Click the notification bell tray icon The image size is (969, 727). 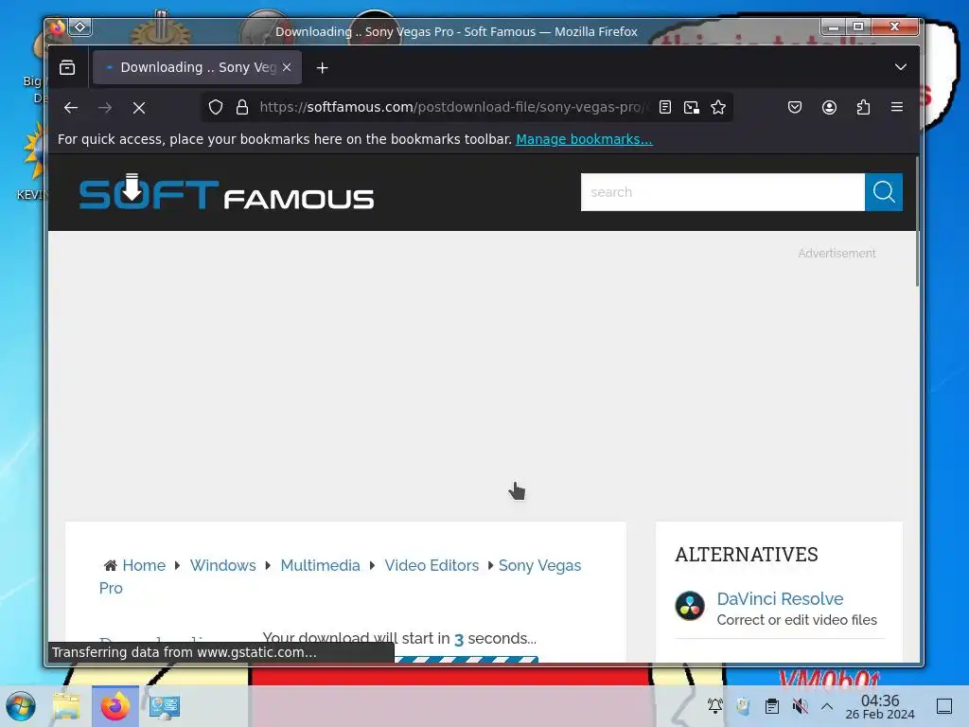pos(715,706)
